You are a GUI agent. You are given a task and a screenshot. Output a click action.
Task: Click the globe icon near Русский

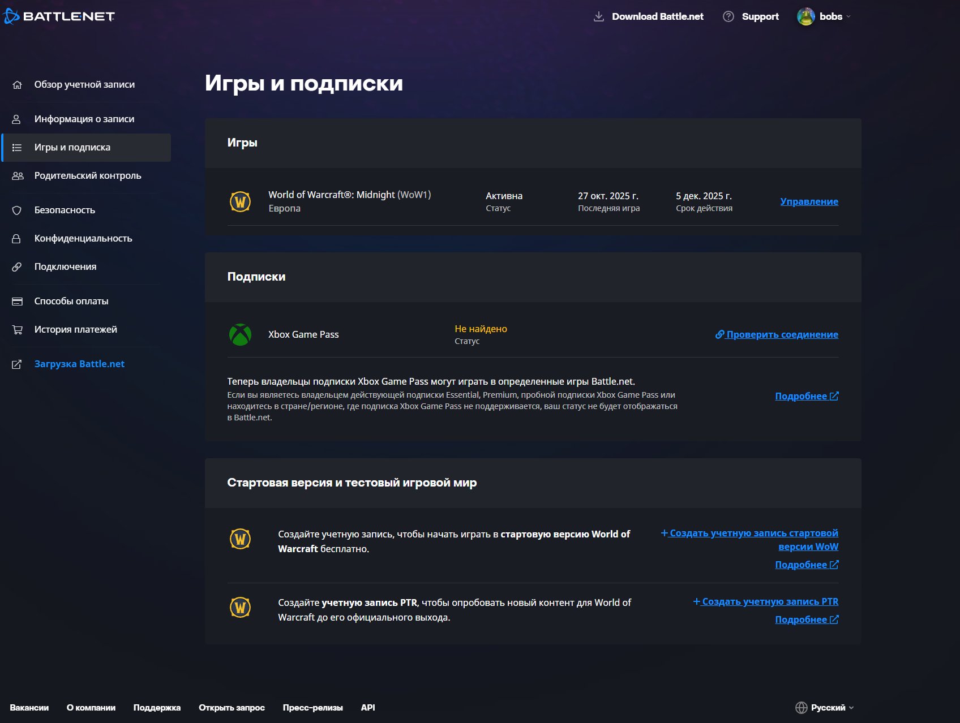click(x=801, y=708)
